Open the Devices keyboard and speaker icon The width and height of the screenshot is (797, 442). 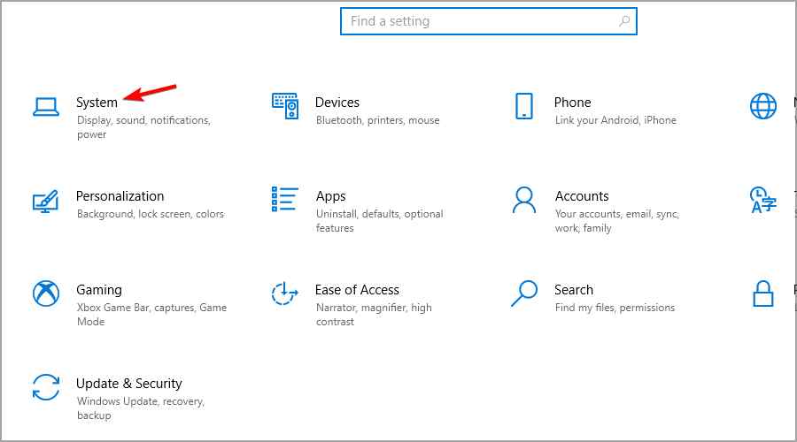(285, 106)
